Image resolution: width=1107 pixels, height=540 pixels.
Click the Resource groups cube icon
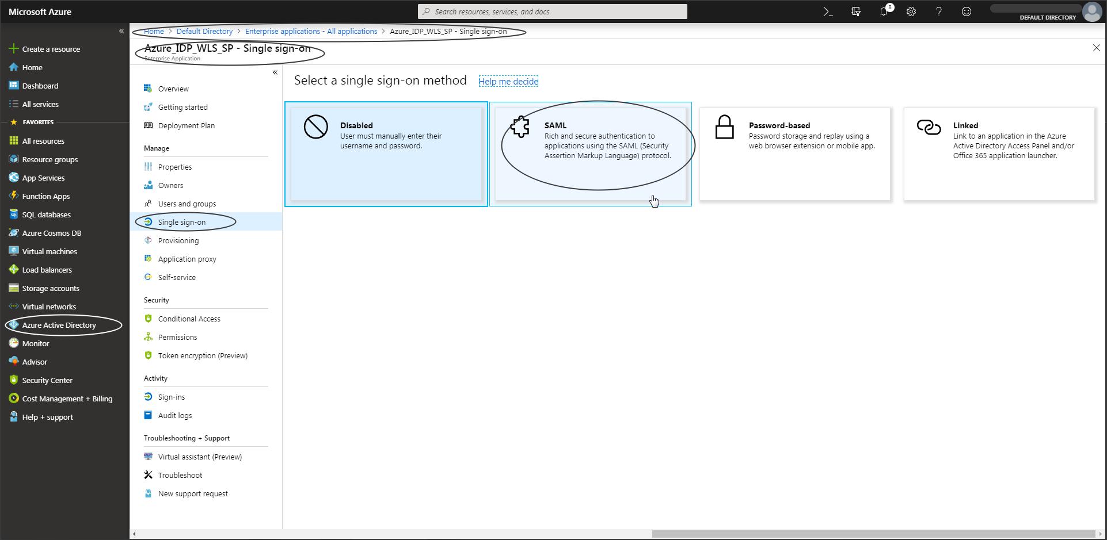click(14, 159)
